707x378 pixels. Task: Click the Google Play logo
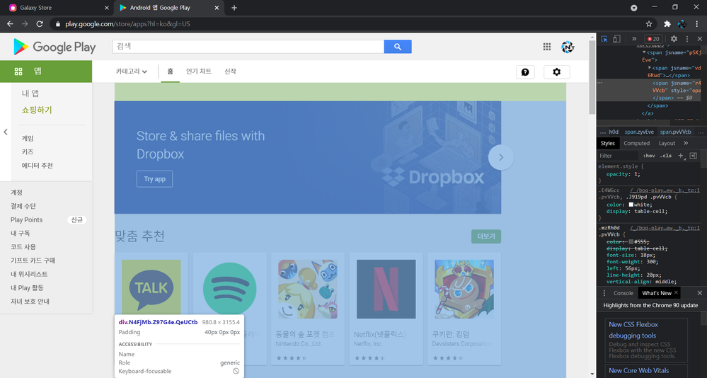click(54, 47)
